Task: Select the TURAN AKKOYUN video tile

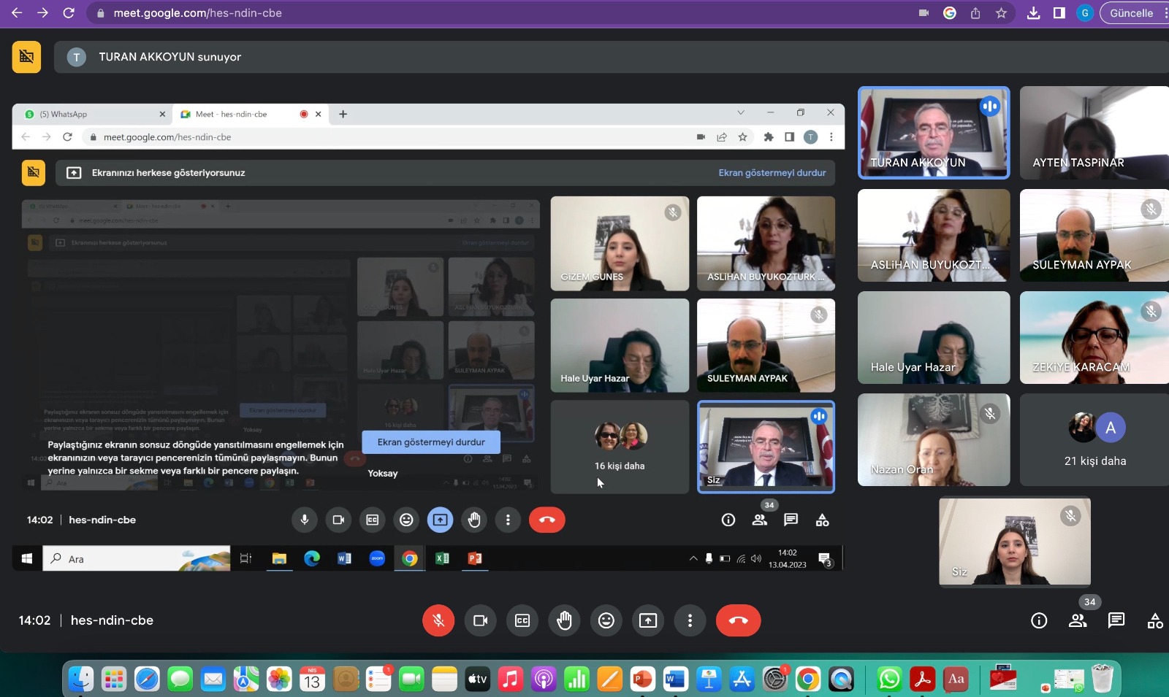Action: pyautogui.click(x=934, y=133)
